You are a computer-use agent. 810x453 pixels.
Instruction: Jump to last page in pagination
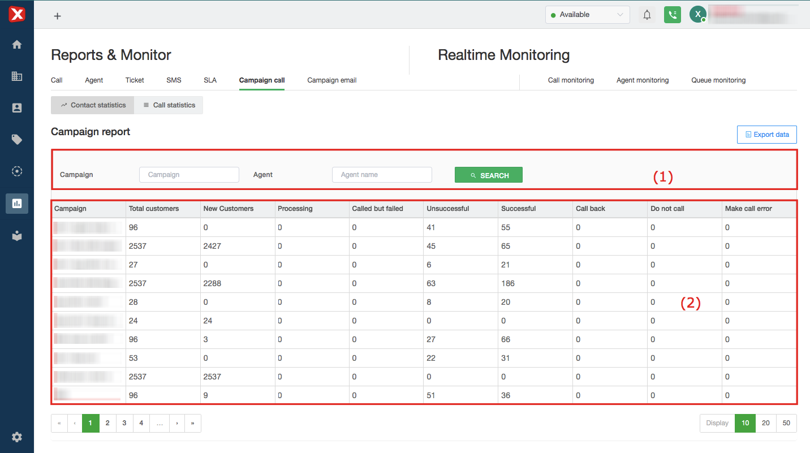click(193, 423)
